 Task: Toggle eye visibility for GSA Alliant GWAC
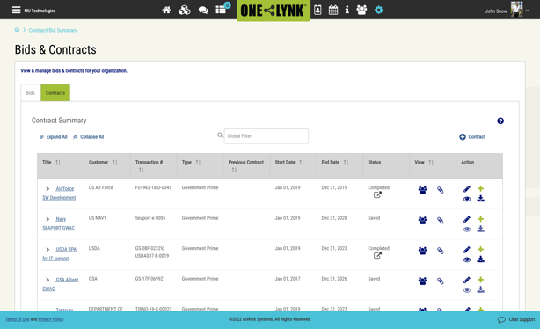tap(467, 290)
